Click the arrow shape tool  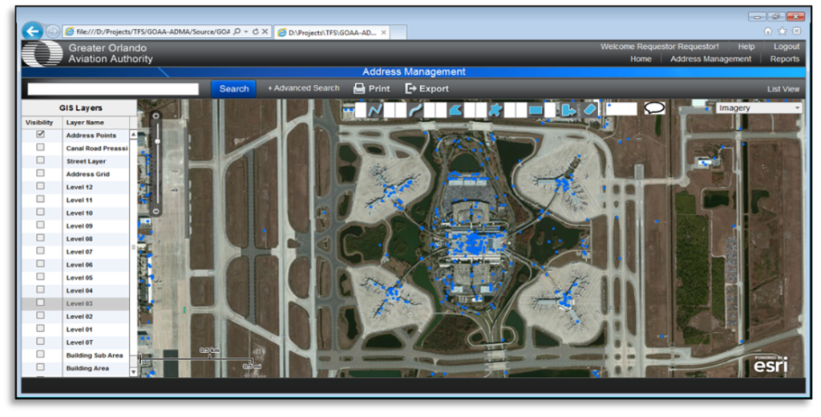click(x=568, y=110)
